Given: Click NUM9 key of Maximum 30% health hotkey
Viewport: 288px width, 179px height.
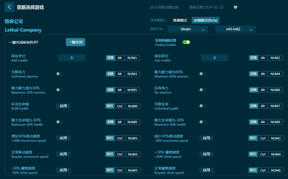Looking at the screenshot, I should tap(275, 122).
